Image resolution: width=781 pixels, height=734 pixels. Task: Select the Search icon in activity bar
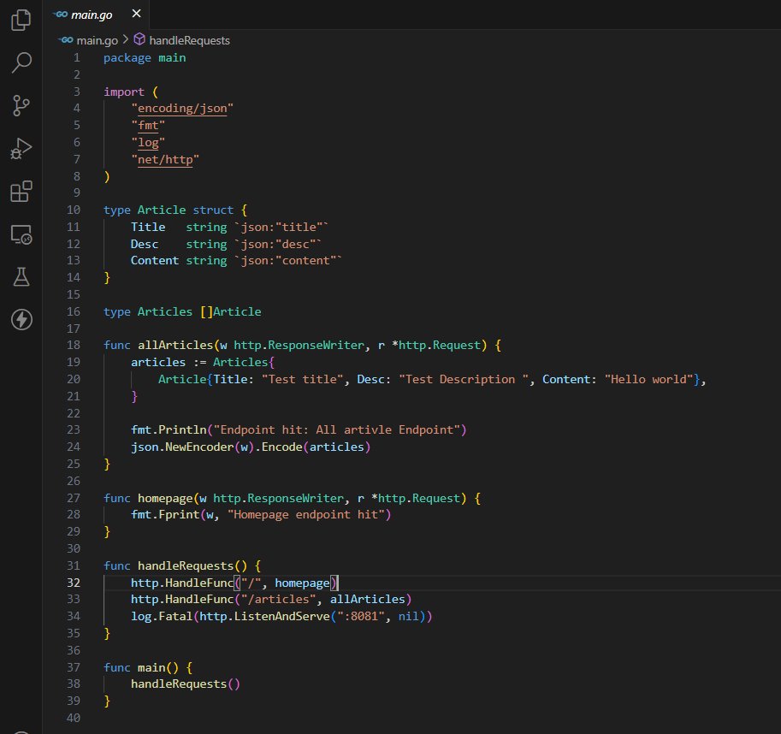point(20,62)
